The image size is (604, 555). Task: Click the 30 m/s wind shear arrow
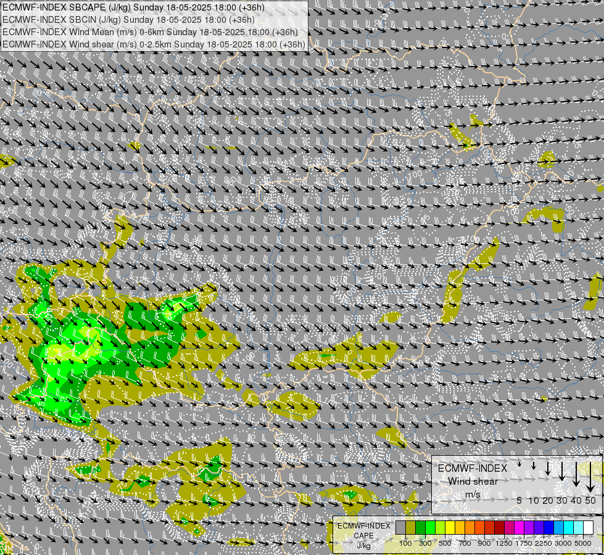pos(562,471)
